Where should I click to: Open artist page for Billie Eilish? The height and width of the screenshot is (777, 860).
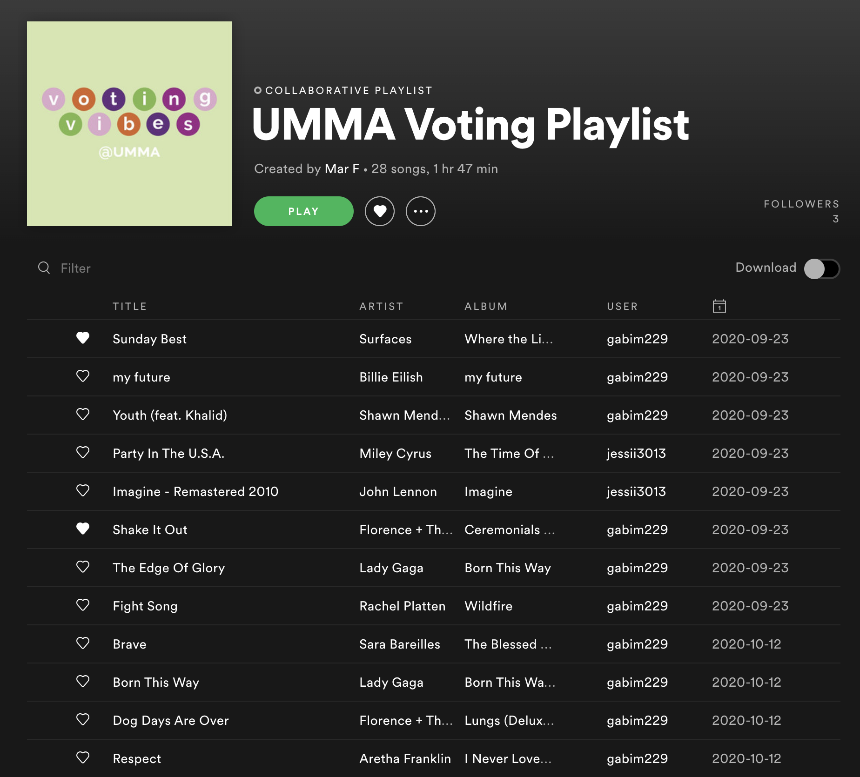(391, 377)
